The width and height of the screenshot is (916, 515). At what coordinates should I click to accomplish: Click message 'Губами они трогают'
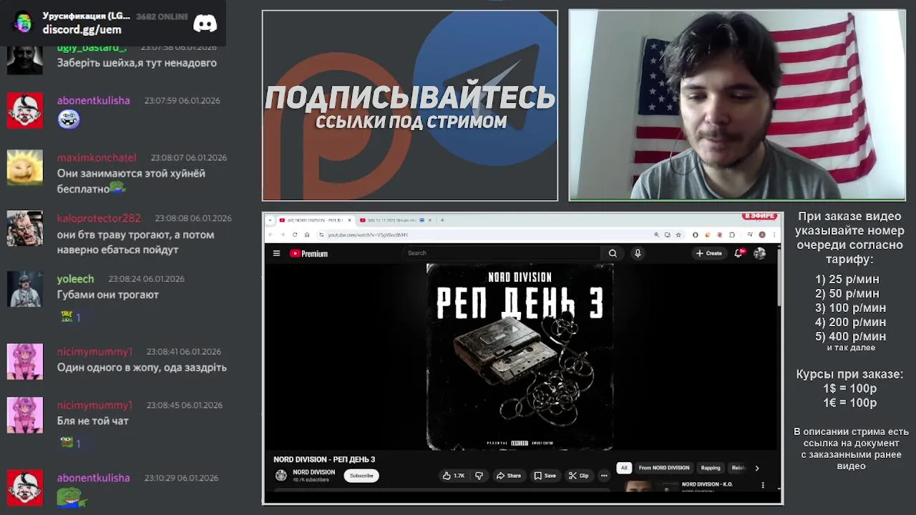[x=108, y=295]
